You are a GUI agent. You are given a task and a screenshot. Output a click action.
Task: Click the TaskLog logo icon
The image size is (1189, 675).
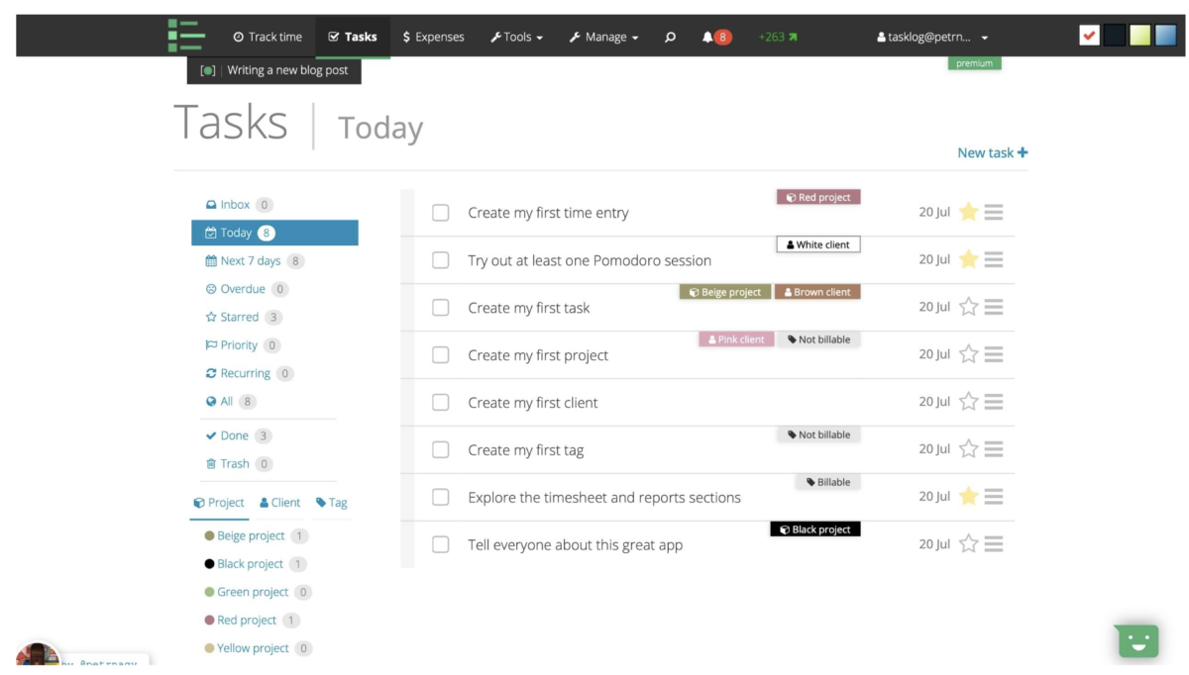pyautogui.click(x=188, y=37)
